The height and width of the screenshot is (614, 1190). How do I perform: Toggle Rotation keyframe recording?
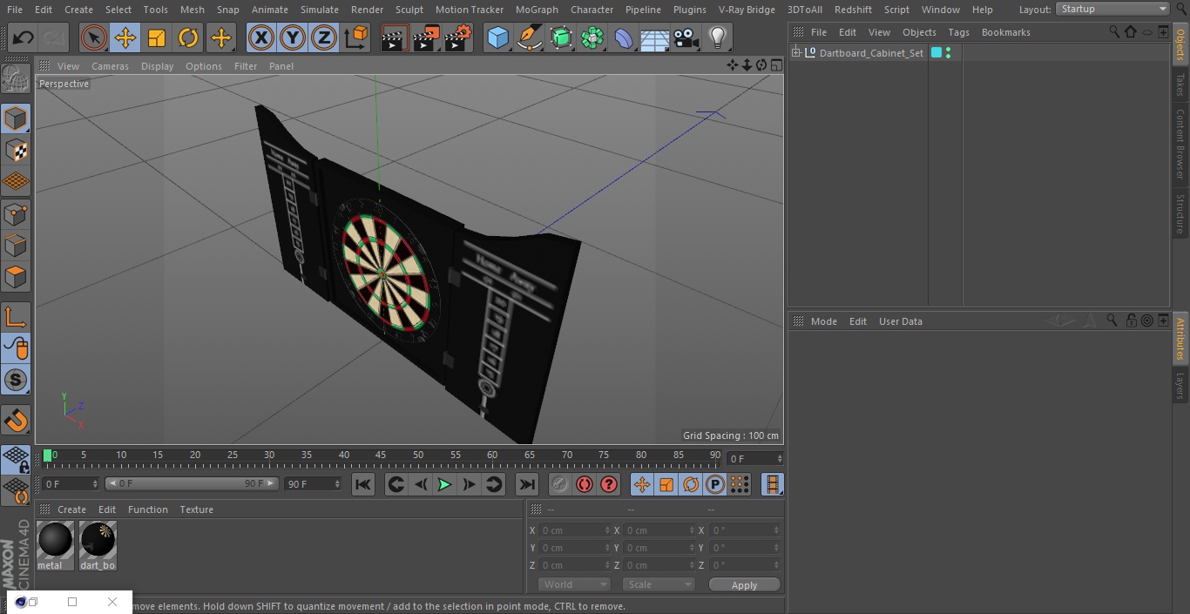(x=691, y=484)
